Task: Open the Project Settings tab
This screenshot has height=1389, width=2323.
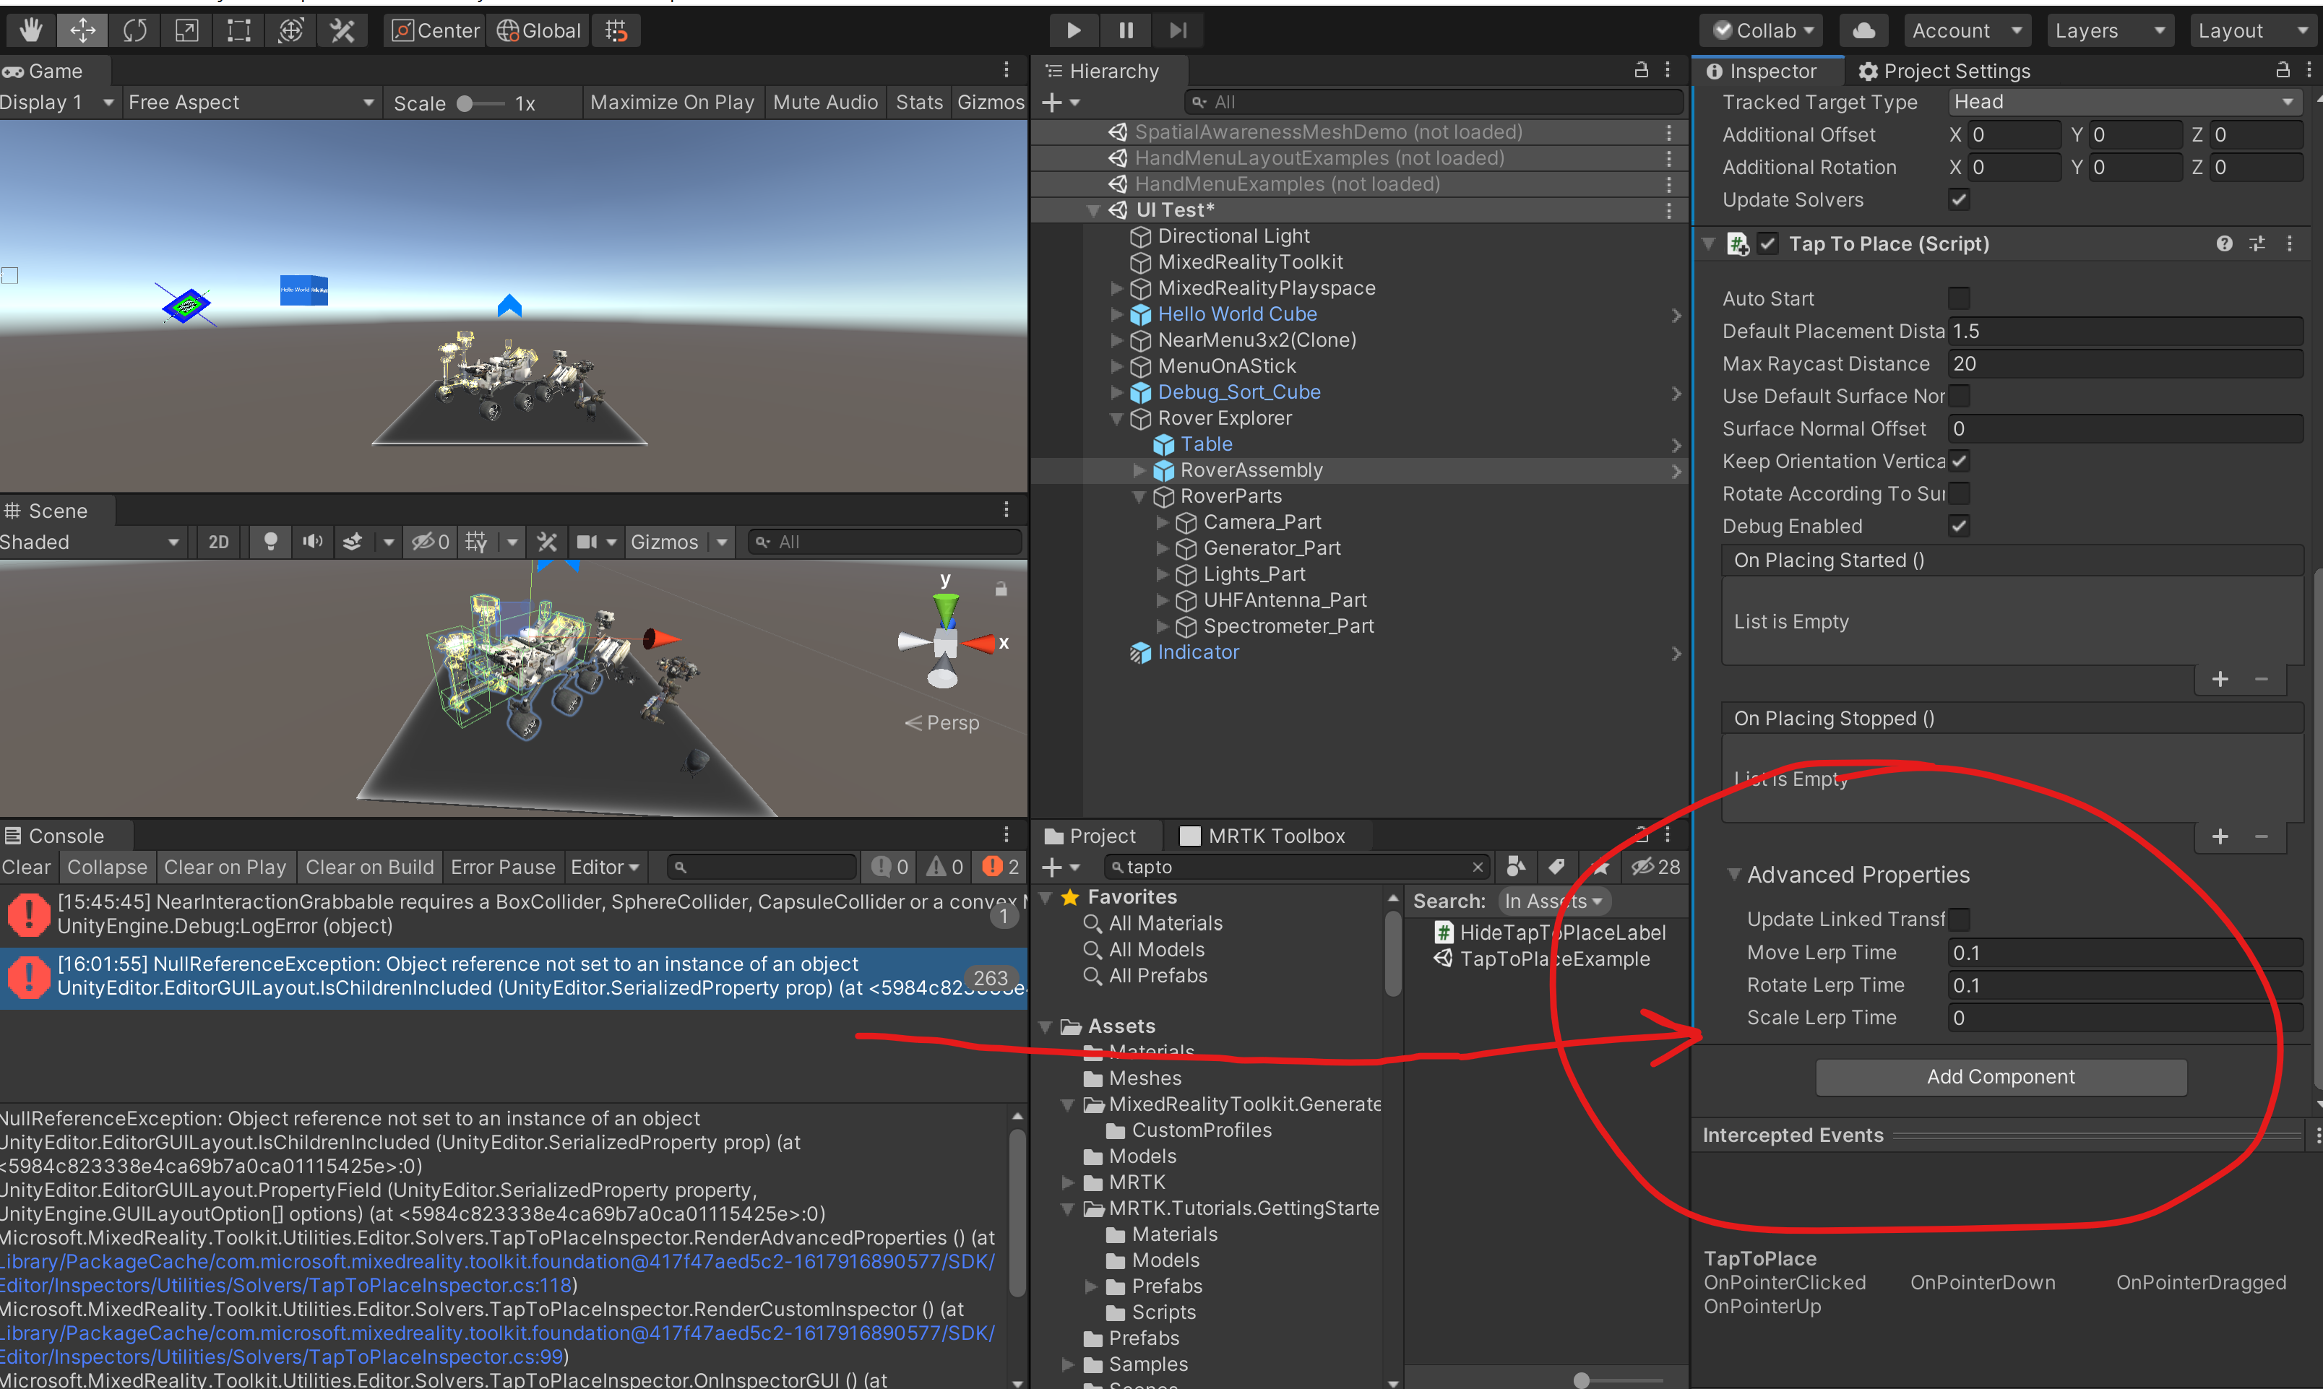Action: click(x=1954, y=70)
